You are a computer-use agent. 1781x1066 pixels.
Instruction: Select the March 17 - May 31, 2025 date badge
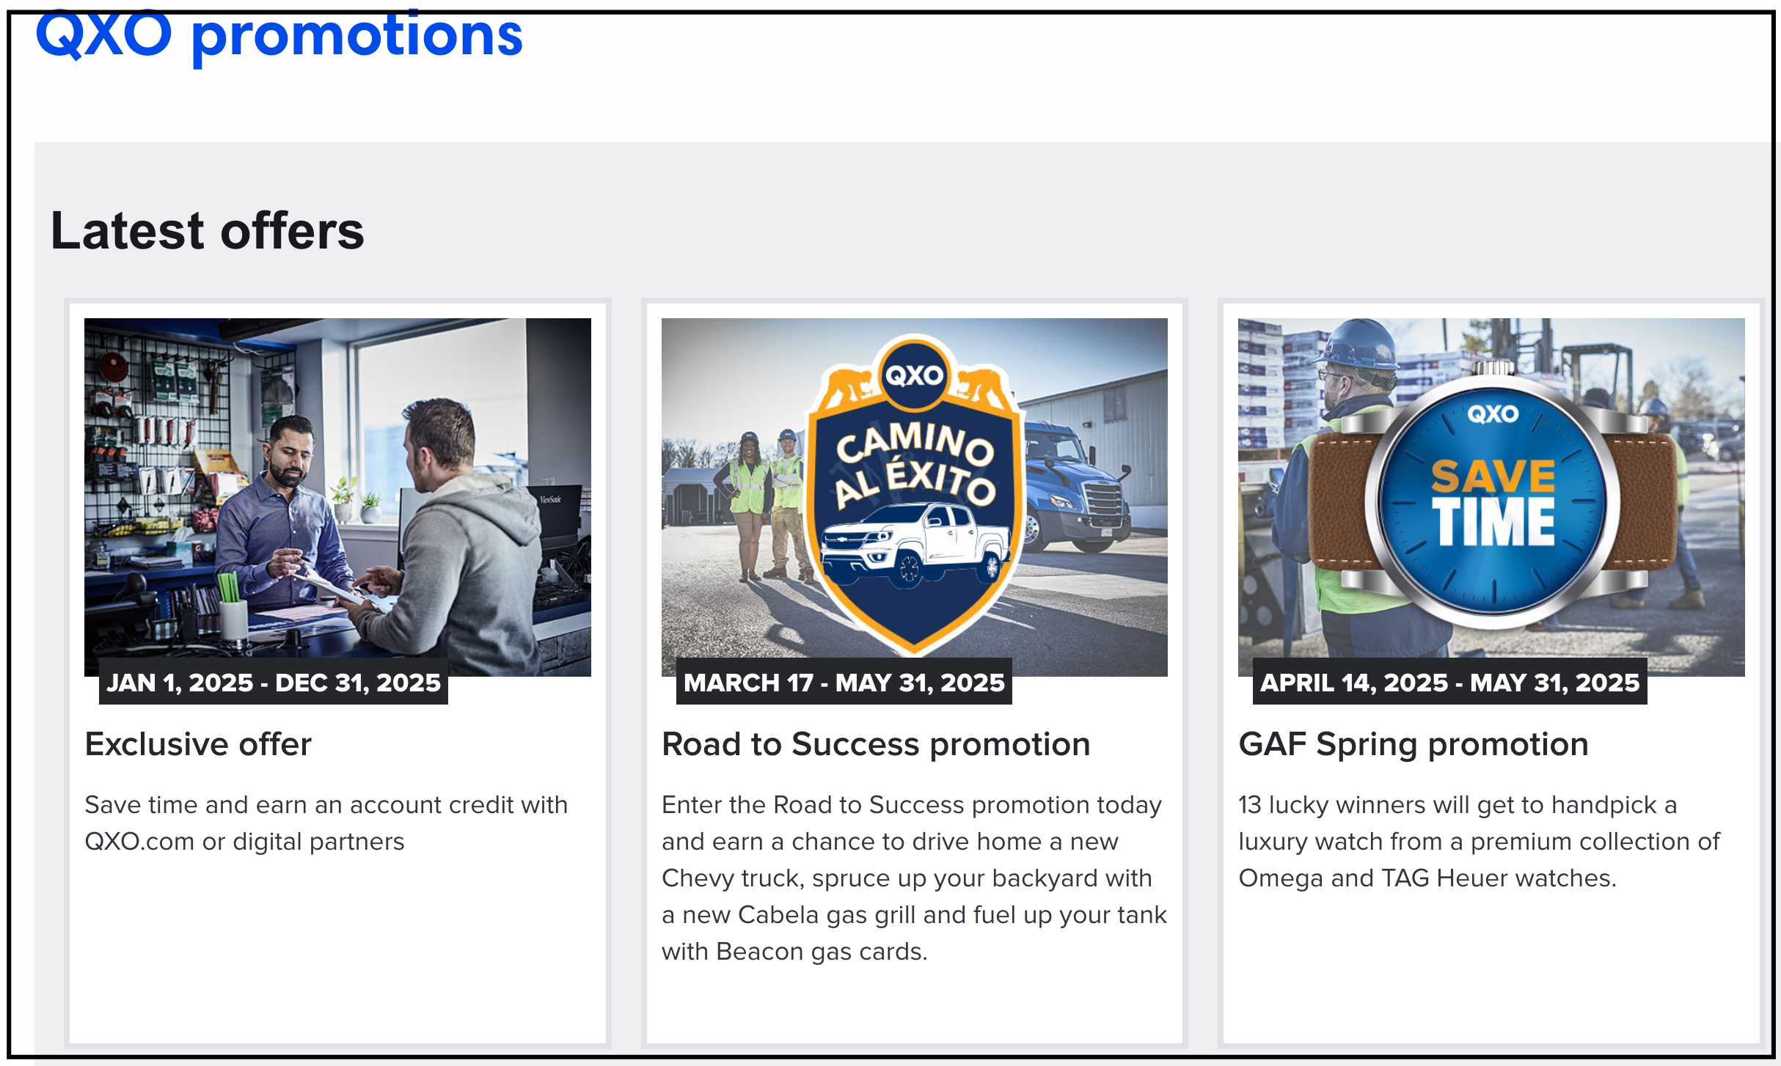(844, 682)
